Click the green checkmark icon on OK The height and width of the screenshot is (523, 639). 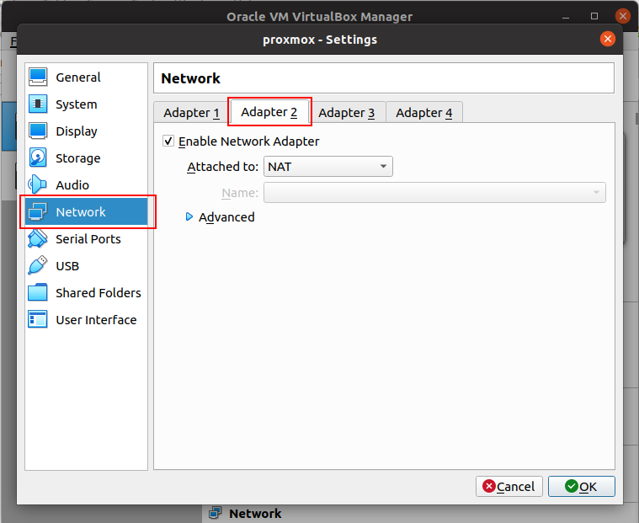[572, 486]
